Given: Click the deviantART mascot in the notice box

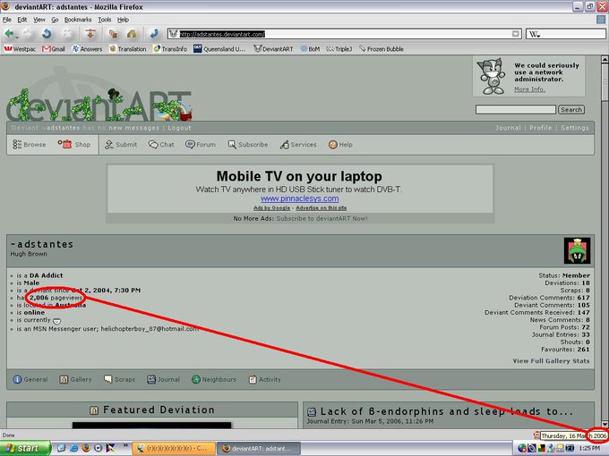Looking at the screenshot, I should pyautogui.click(x=492, y=76).
